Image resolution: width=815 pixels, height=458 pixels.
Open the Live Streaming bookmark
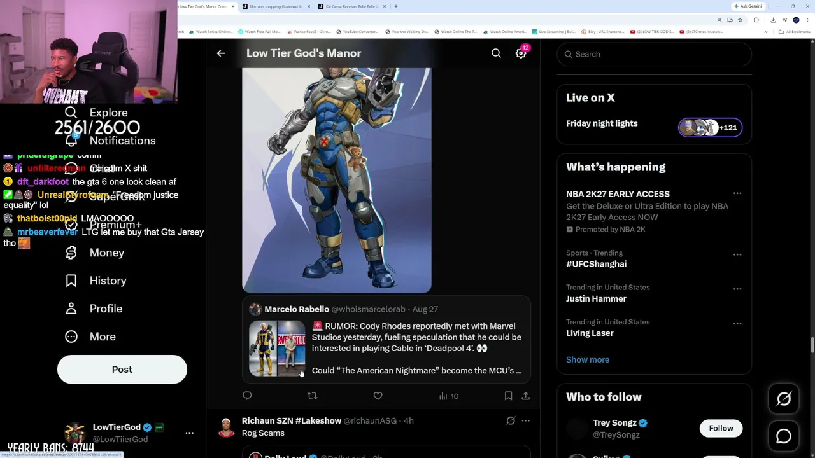pos(553,32)
